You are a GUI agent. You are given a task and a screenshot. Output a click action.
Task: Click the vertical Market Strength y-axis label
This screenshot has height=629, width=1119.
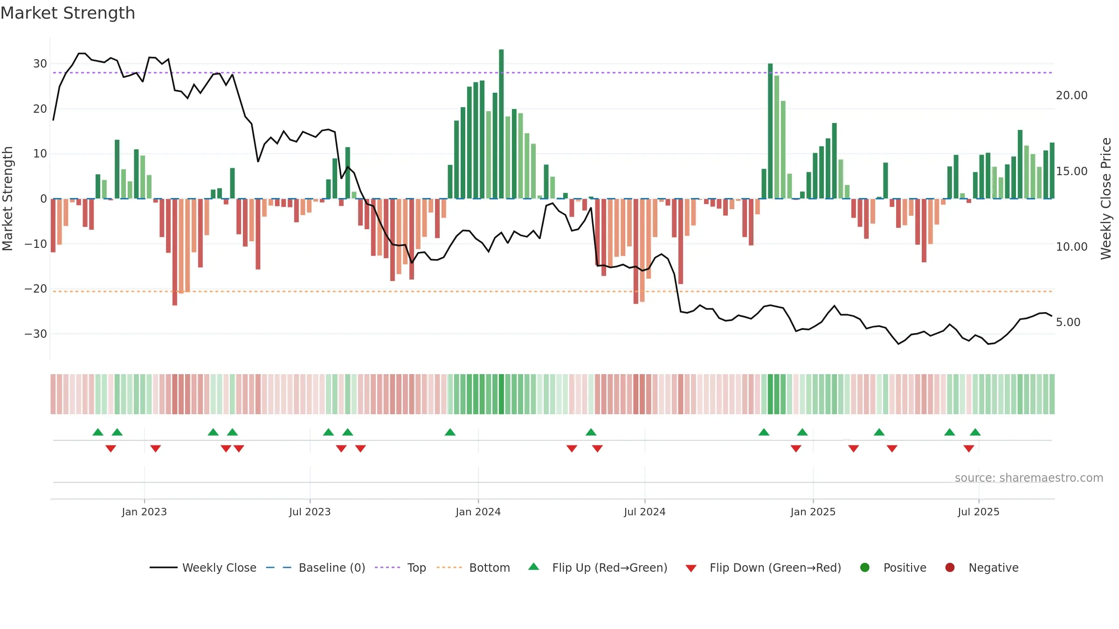[x=8, y=198]
